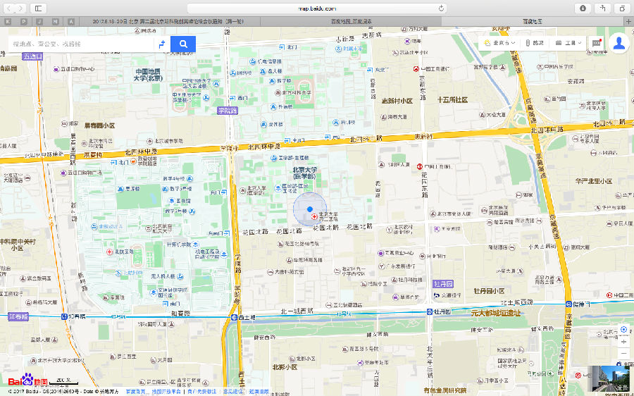Click the 中国地质大学(北京) label
This screenshot has height=396, width=634.
pyautogui.click(x=149, y=75)
